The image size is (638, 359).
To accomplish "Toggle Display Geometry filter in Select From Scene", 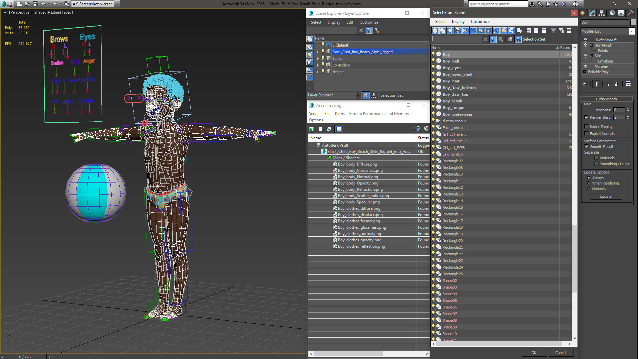I will 435,31.
